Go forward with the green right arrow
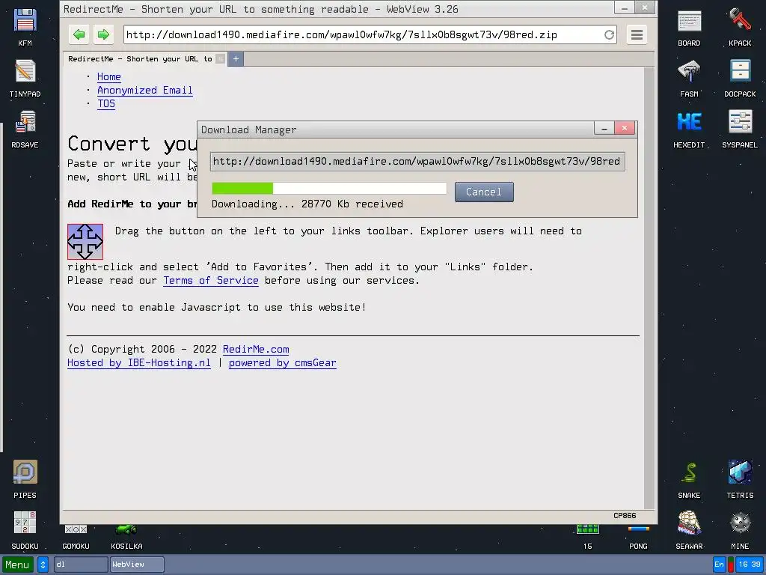Screen dimensions: 766x575 coord(103,34)
